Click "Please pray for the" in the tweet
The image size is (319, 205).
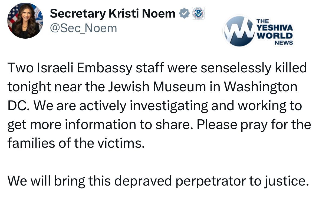(x=254, y=125)
